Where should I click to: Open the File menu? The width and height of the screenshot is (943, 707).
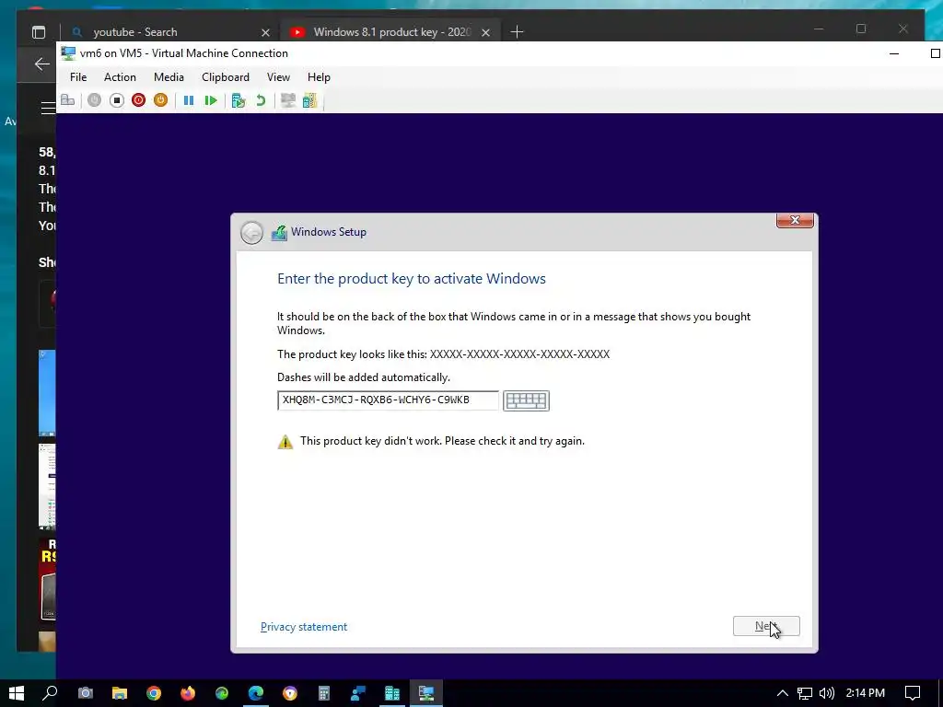[x=78, y=77]
